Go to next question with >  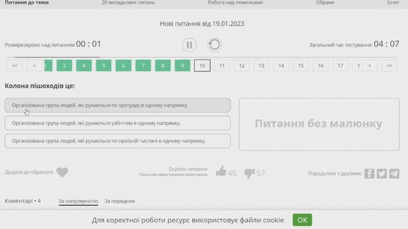[370, 66]
